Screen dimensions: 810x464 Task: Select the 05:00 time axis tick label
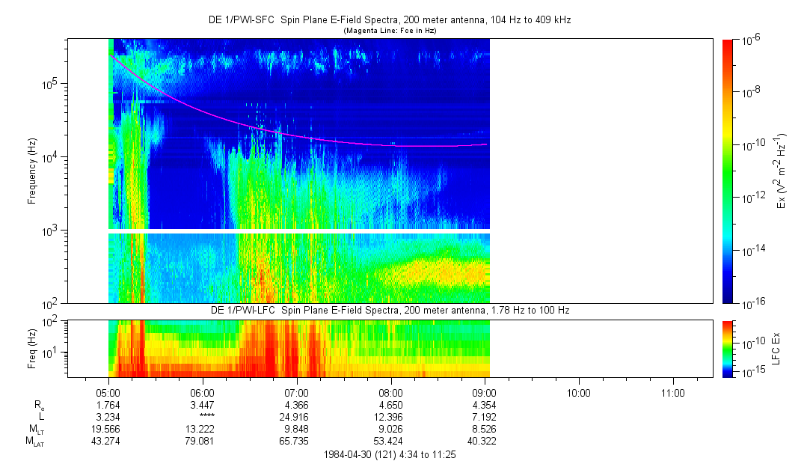pyautogui.click(x=108, y=391)
